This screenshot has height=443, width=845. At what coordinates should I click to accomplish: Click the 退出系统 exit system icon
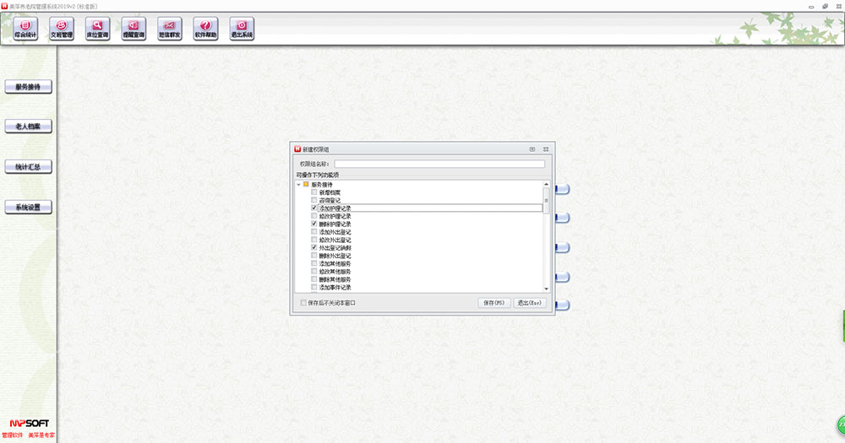tap(242, 29)
